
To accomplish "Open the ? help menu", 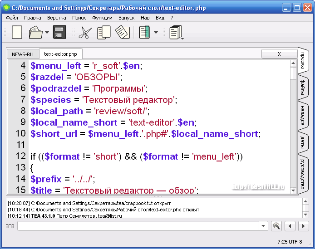I will [x=172, y=18].
